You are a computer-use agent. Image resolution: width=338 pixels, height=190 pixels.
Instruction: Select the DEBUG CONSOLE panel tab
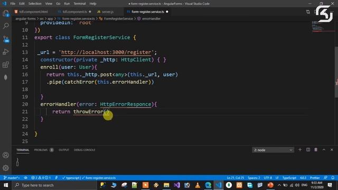pos(84,150)
